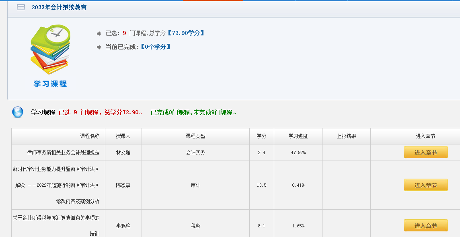Viewport: 460px width, 237px height.
Task: Enter chapters for 陈淑亭's audit course
Action: click(x=425, y=185)
